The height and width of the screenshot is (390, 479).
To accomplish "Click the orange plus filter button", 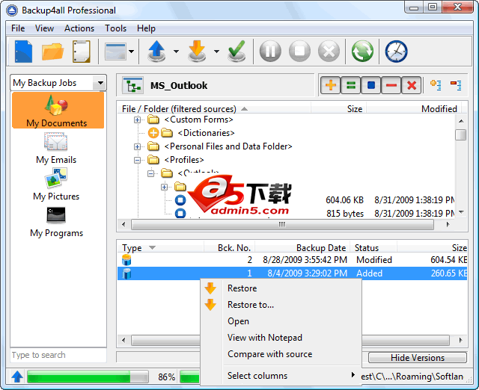I will pos(331,85).
